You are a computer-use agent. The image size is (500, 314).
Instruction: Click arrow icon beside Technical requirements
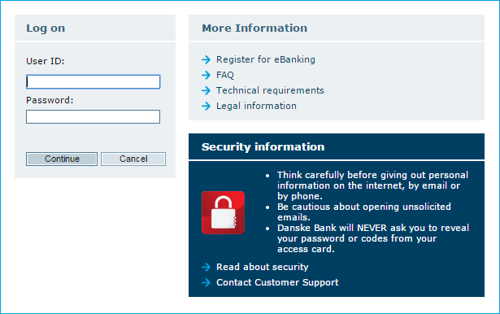(207, 90)
